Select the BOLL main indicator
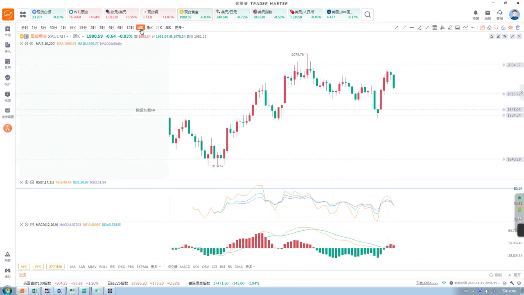Viewport: 524px width, 295px height. point(103,267)
